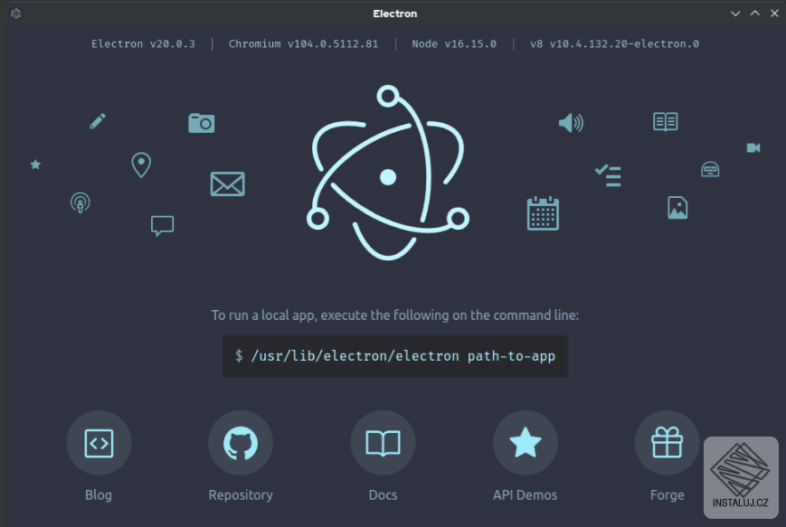Click the Blog link label
The width and height of the screenshot is (786, 527).
click(99, 495)
